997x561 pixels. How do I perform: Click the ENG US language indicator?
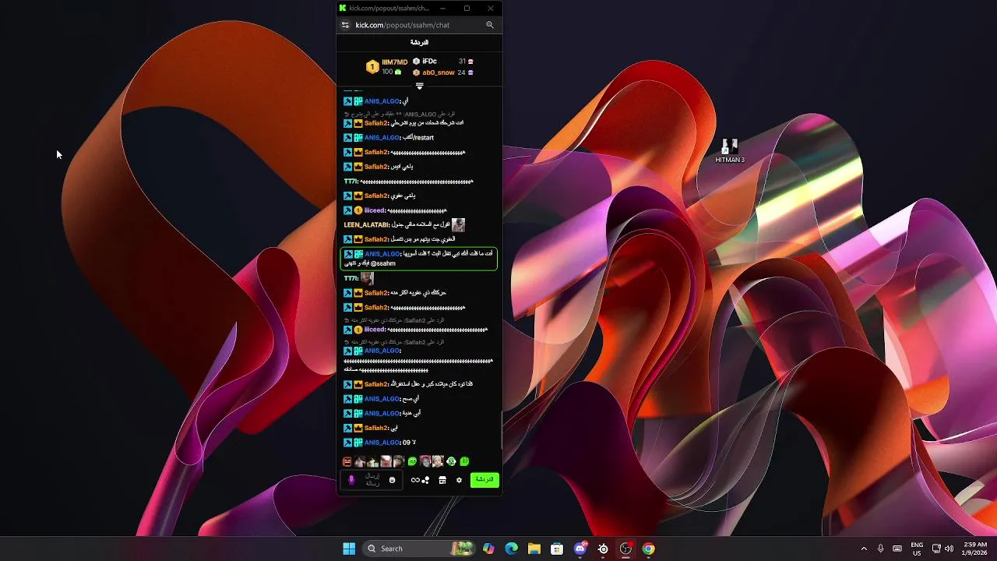click(x=917, y=549)
